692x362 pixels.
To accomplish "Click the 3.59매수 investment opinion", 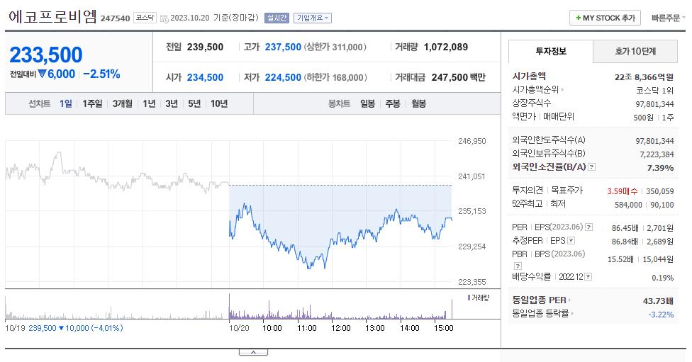I will tap(623, 191).
